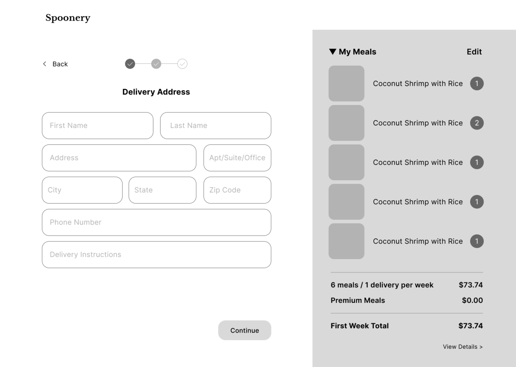Click the Apt/Suite/Office field
Screen dimensions: 516x367
pyautogui.click(x=237, y=158)
